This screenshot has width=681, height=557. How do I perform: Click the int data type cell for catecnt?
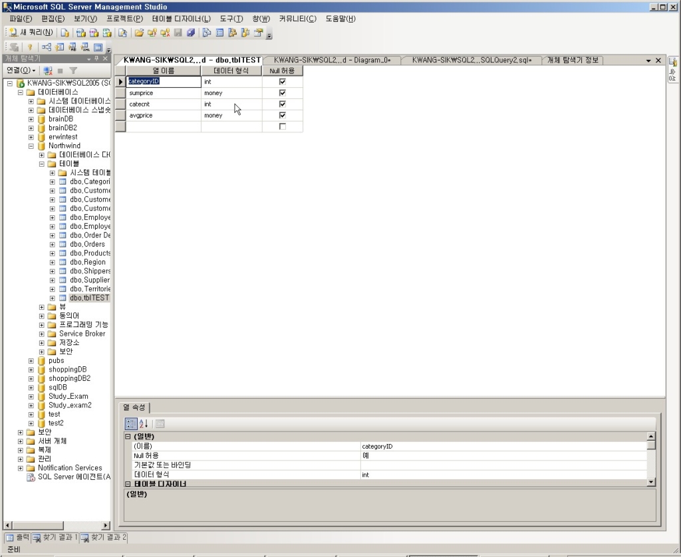click(x=231, y=104)
